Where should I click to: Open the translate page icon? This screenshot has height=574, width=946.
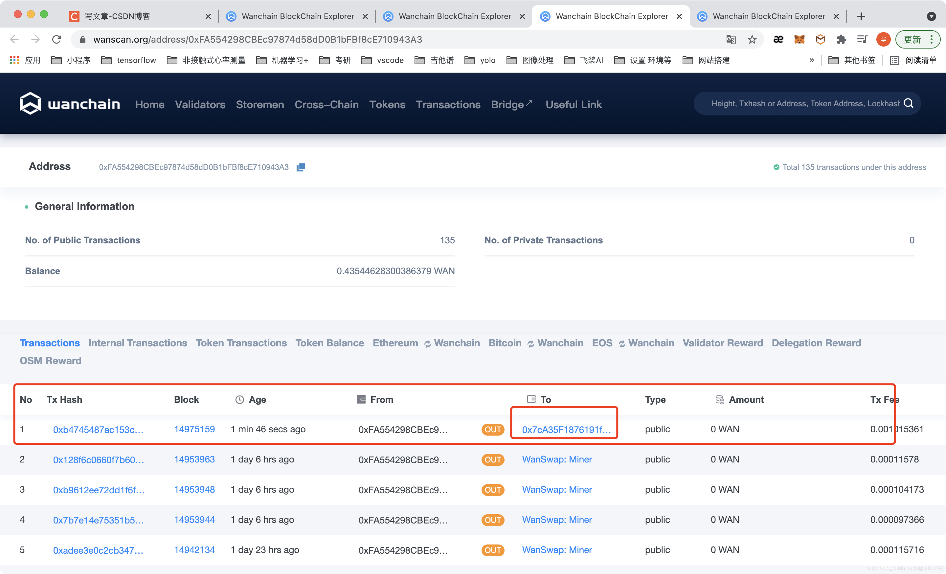731,39
